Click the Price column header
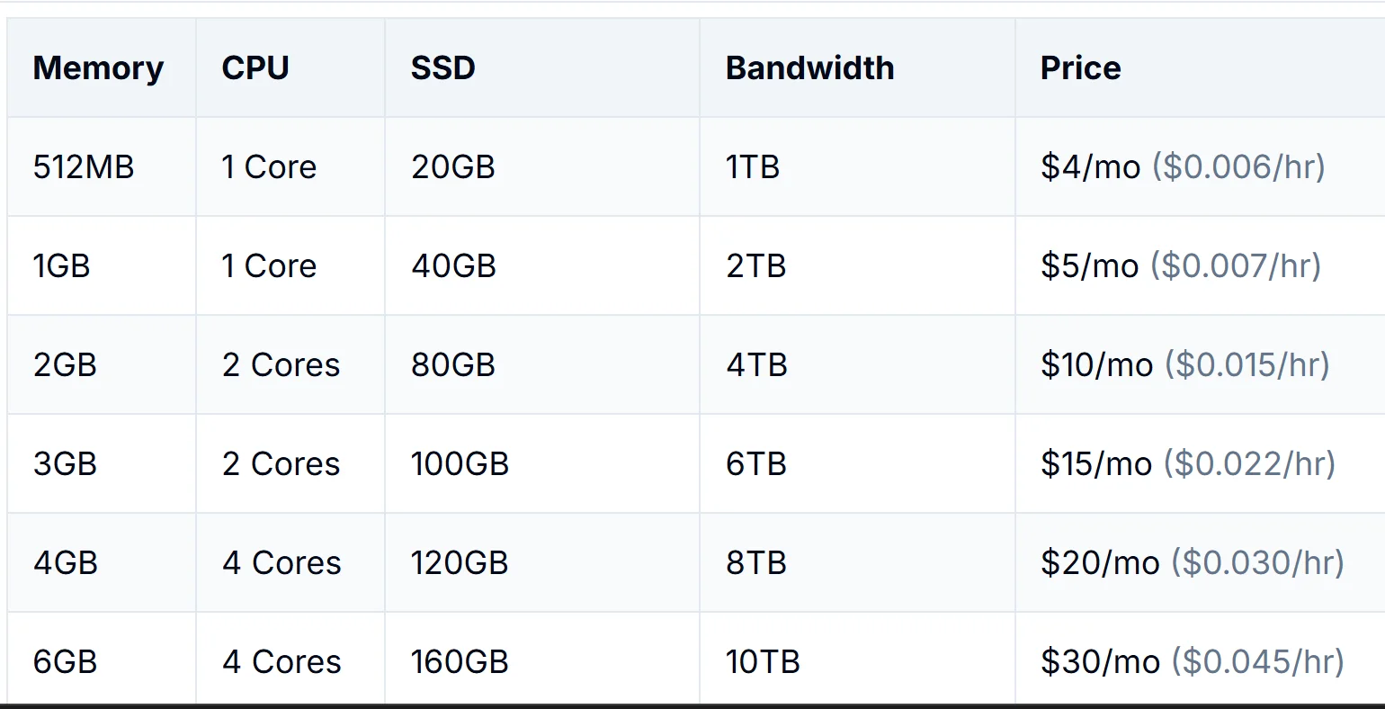The image size is (1385, 709). pos(1080,68)
